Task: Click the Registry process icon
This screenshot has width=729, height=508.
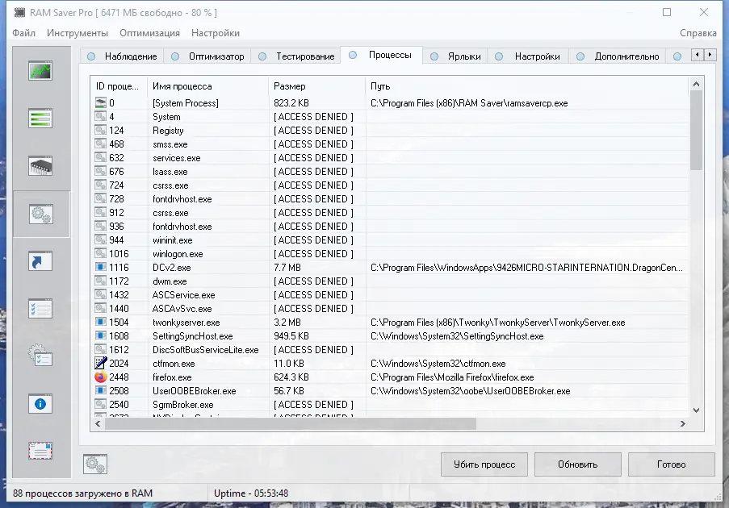Action: 100,130
